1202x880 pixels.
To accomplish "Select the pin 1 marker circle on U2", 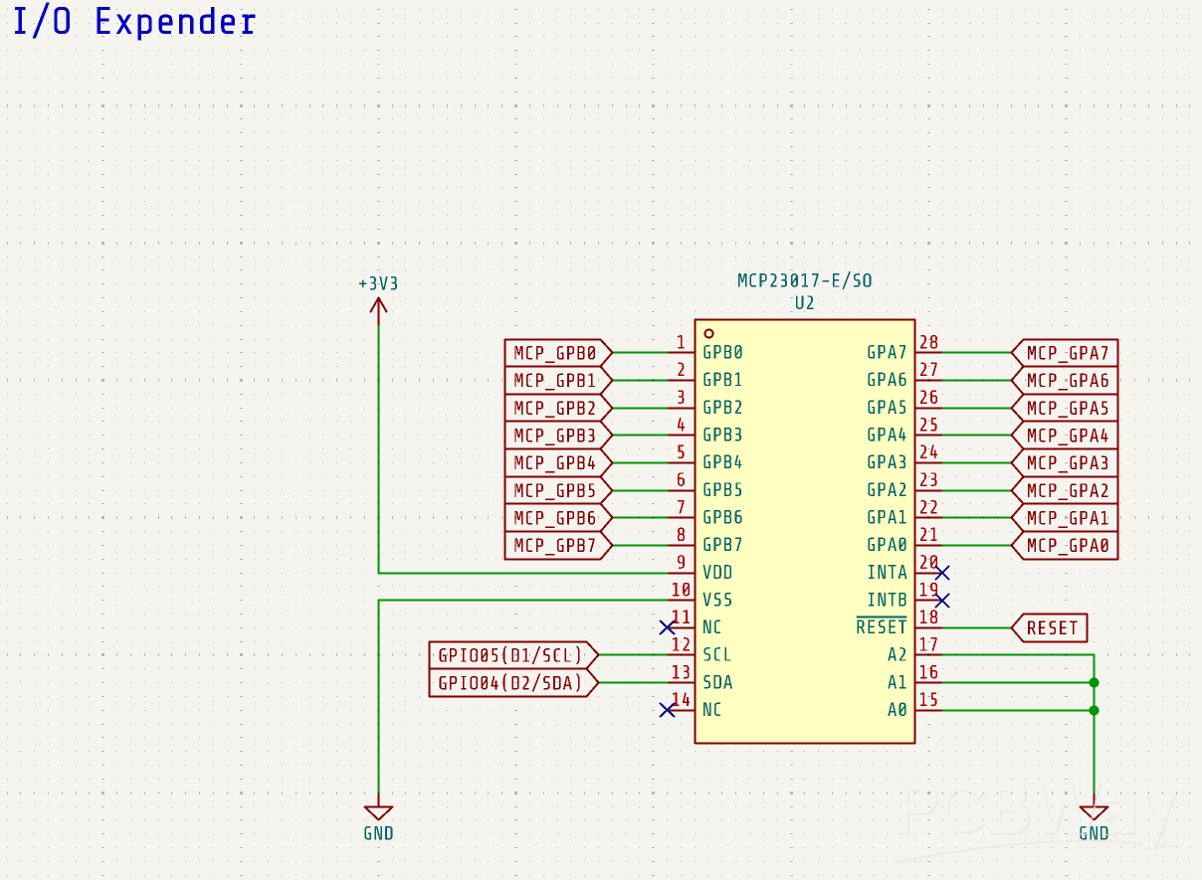I will (708, 333).
